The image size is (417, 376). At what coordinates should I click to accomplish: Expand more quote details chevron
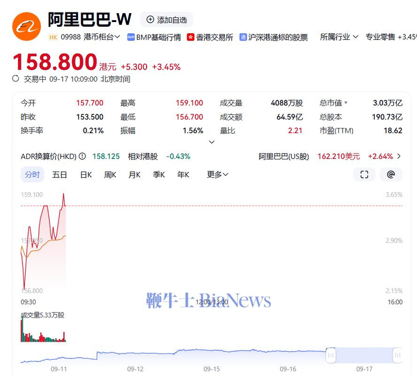point(211,142)
